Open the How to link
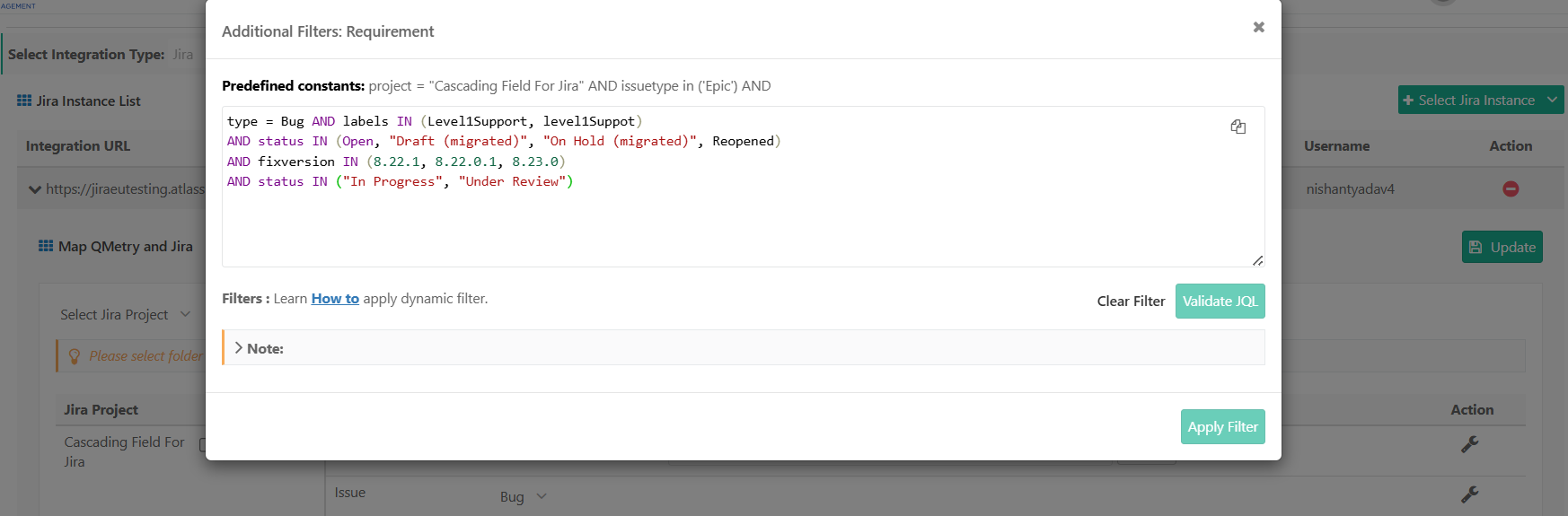 click(335, 299)
